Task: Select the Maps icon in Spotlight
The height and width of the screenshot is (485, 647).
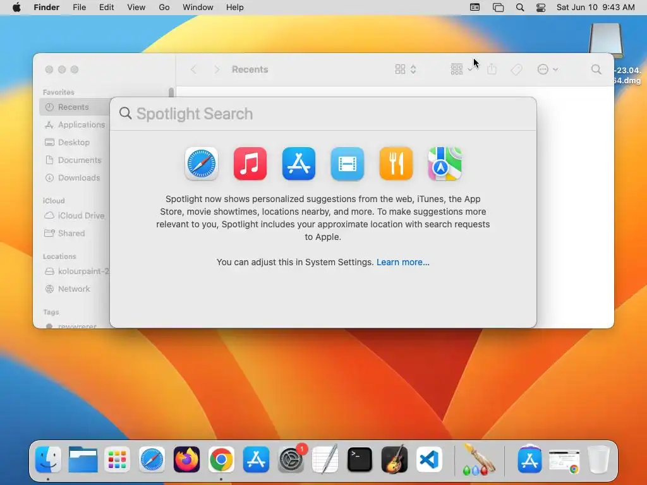Action: [445, 164]
